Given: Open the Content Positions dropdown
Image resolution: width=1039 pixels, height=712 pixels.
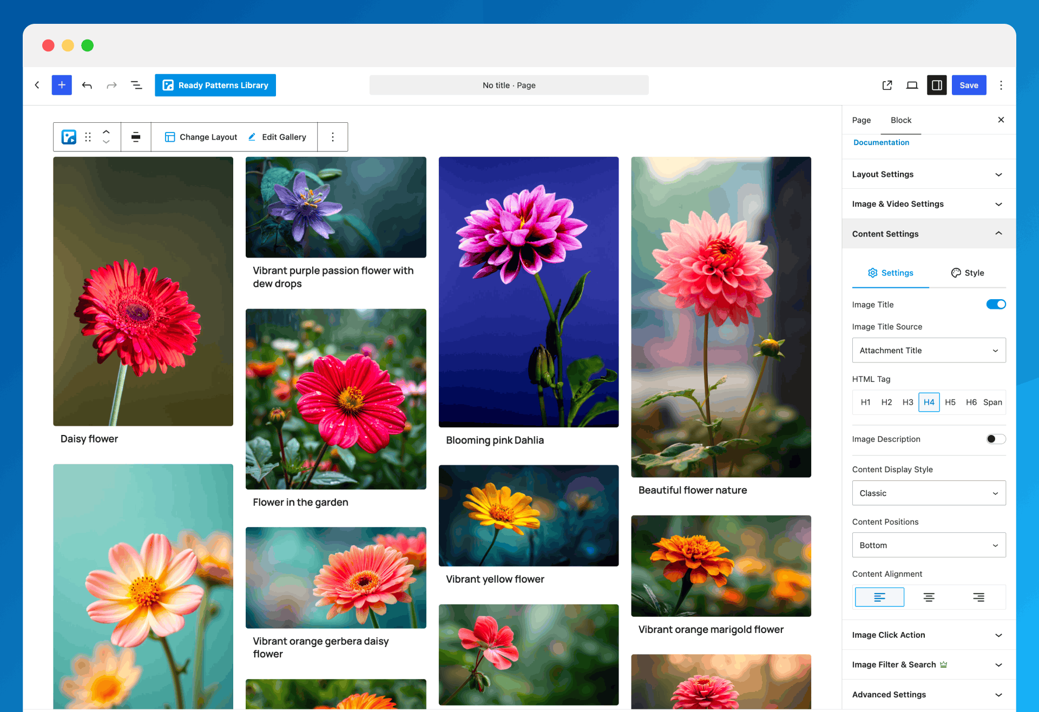Looking at the screenshot, I should (929, 545).
